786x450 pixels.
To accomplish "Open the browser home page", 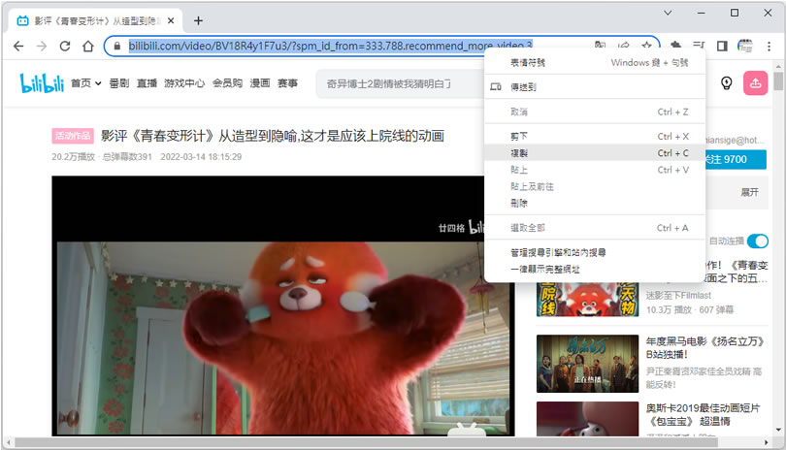I will [x=88, y=47].
